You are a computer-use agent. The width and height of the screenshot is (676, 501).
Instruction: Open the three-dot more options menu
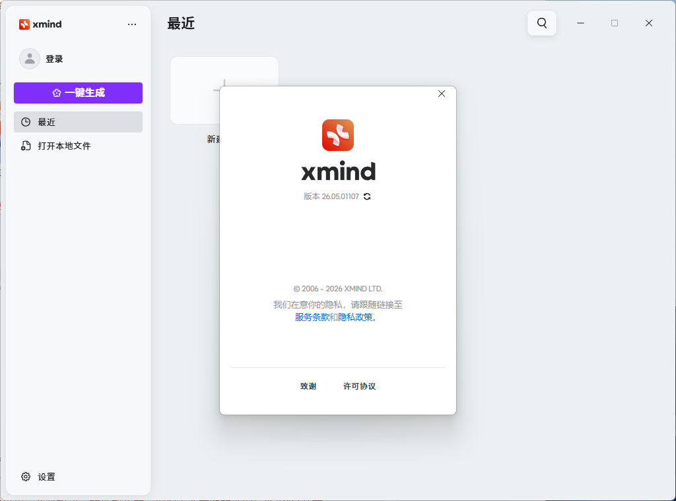click(x=132, y=24)
